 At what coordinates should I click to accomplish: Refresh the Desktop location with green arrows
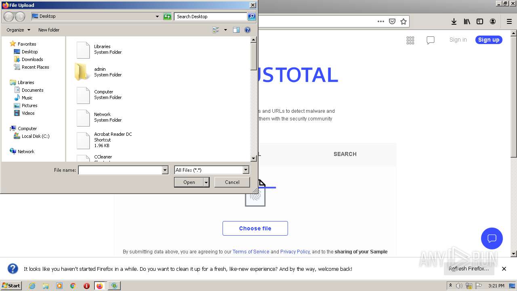click(x=167, y=17)
